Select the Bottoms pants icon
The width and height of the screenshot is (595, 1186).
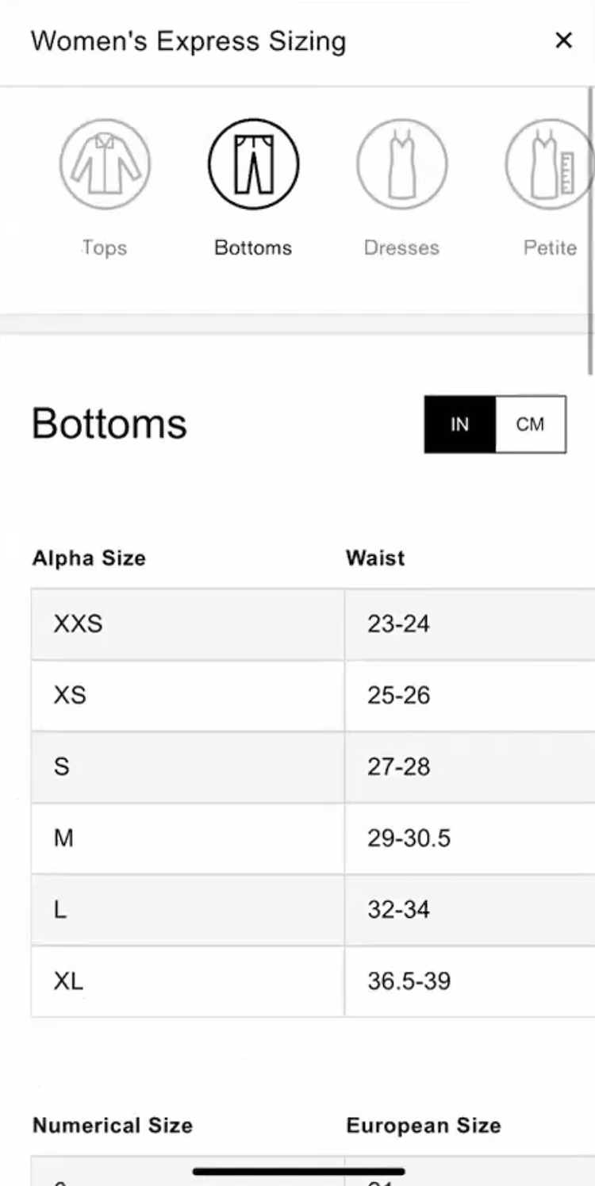coord(253,164)
